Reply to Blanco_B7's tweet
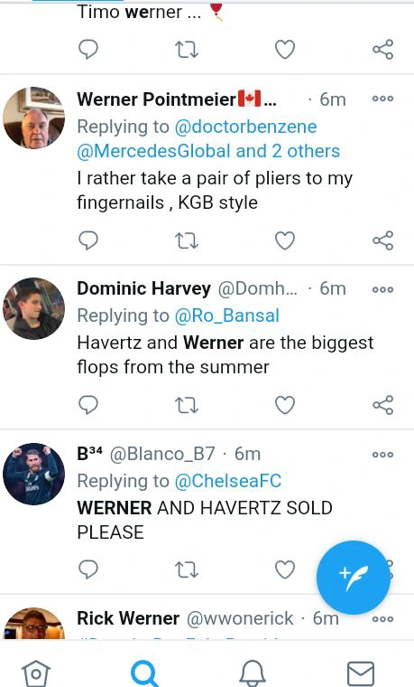 click(x=87, y=569)
